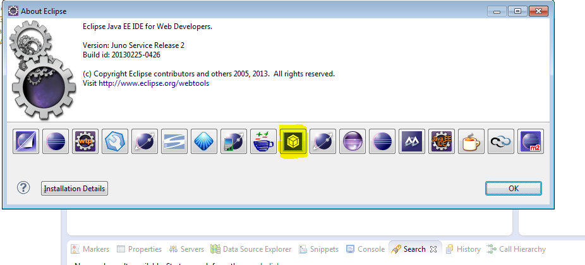
Task: Click the cloud link plug-in icon
Action: pyautogui.click(x=502, y=141)
